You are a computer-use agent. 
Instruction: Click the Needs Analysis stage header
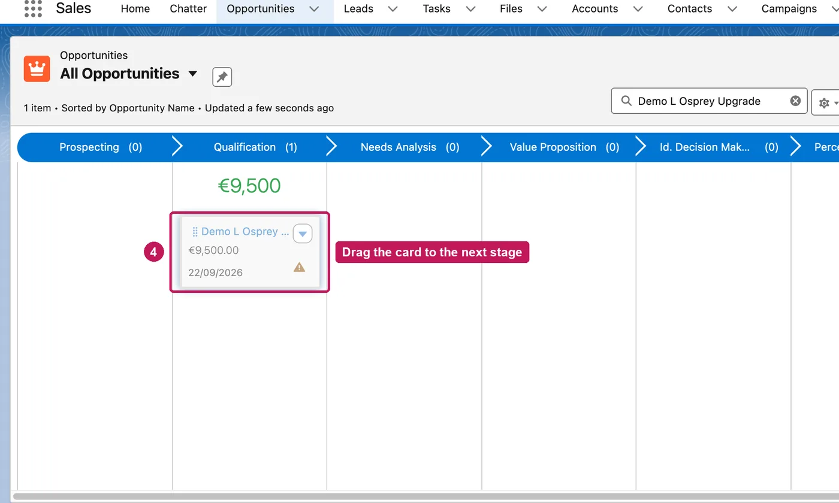click(410, 147)
